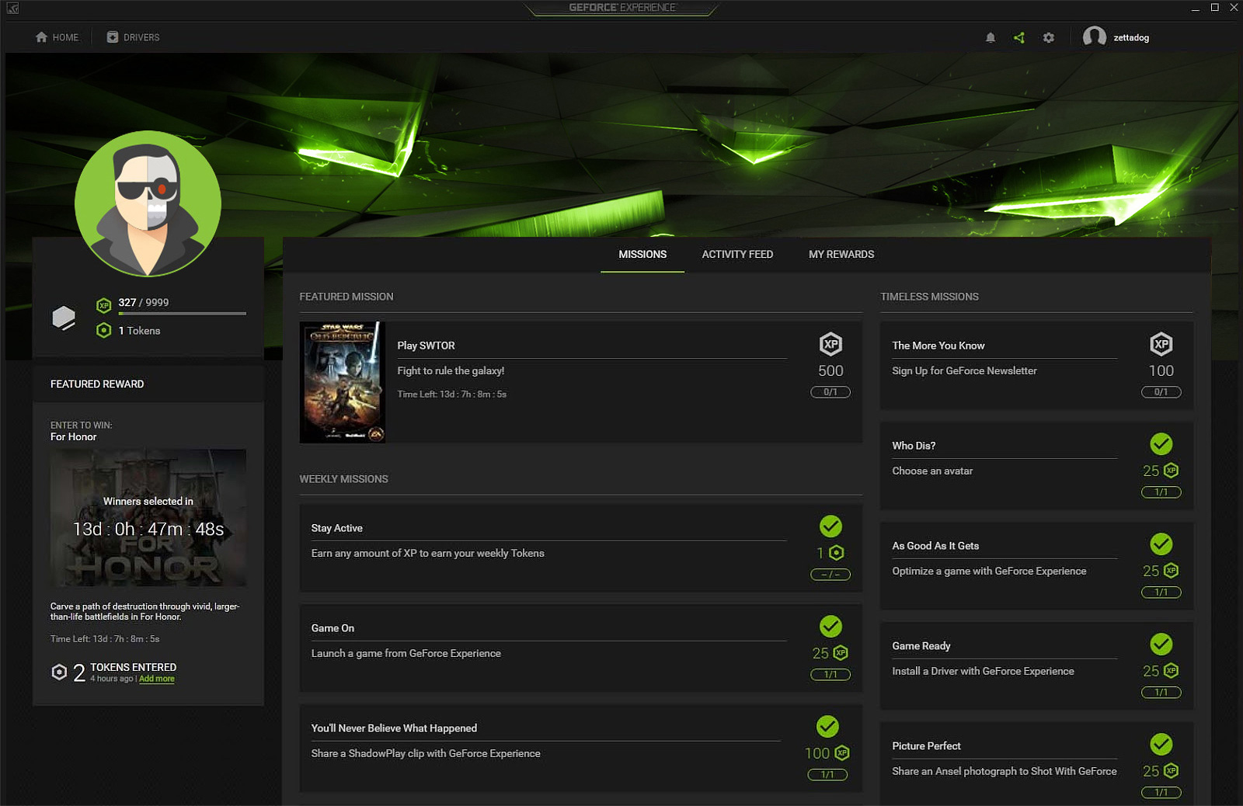Screen dimensions: 1243x806
Task: Open the My Rewards tab
Action: coord(841,255)
